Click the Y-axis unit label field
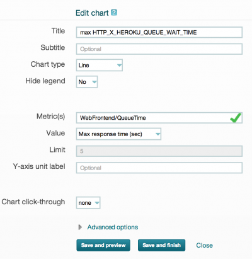Screen dimensions: 252x259 click(x=159, y=168)
